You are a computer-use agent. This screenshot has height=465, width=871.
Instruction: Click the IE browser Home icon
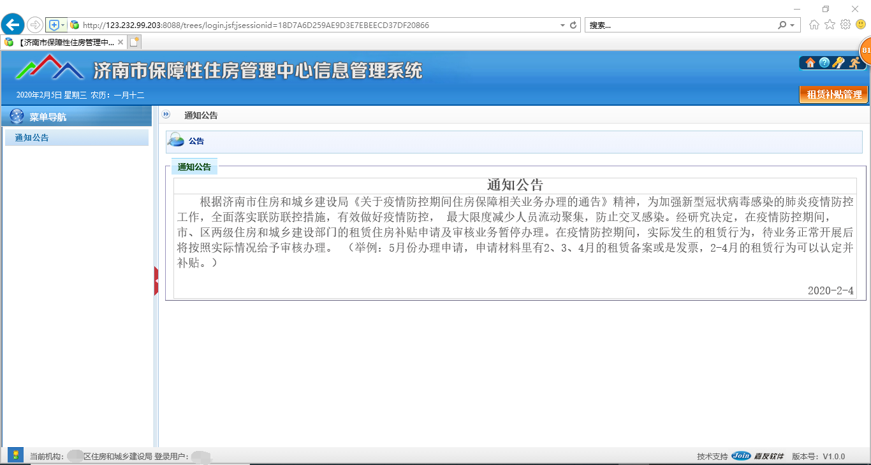click(x=814, y=25)
